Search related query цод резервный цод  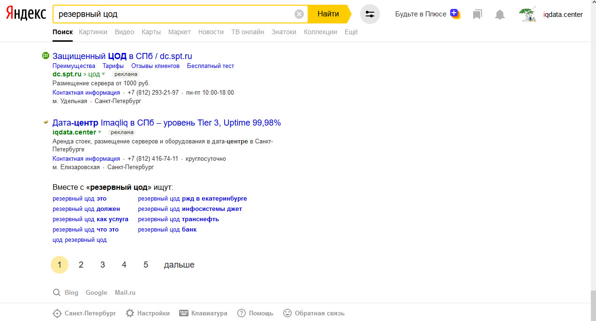(80, 240)
